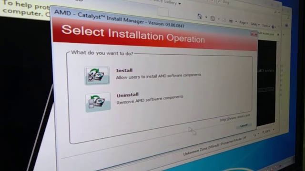Open the Help icon dropdown in Internet Explorer
Image resolution: width=305 pixels, height=171 pixels.
[x=274, y=27]
